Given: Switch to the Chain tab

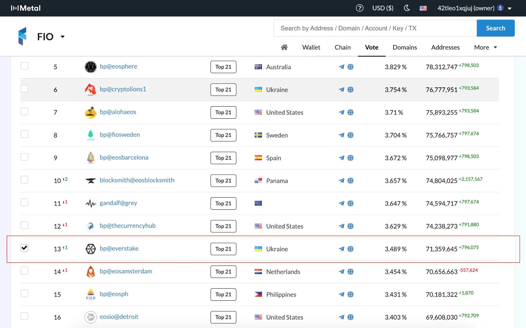Looking at the screenshot, I should [342, 47].
